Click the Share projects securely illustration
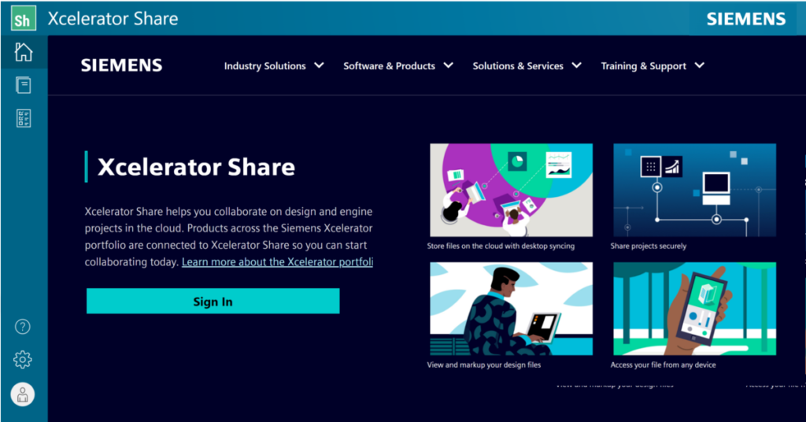Image resolution: width=806 pixels, height=422 pixels. (694, 191)
